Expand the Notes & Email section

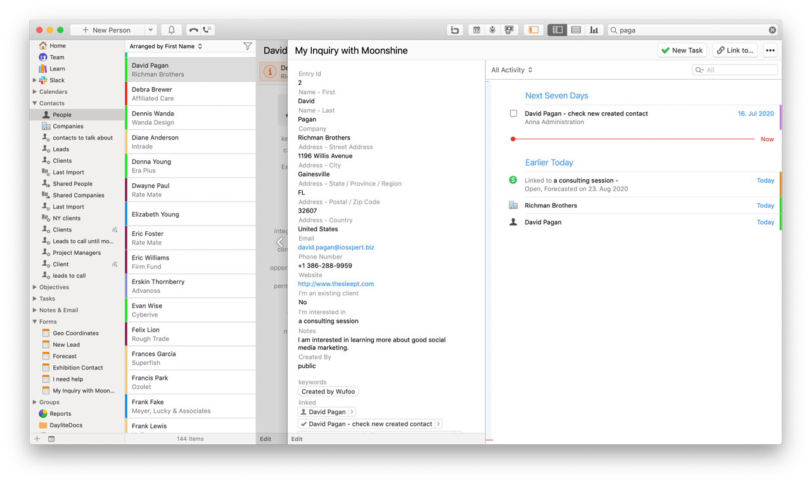pyautogui.click(x=35, y=310)
